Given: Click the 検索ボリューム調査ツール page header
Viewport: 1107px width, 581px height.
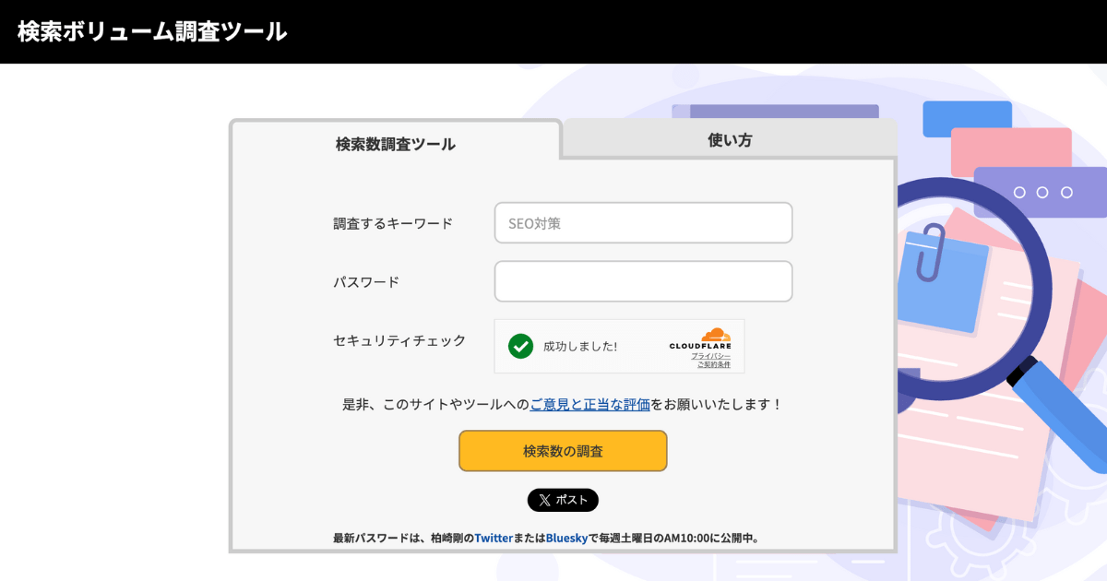Looking at the screenshot, I should pos(149,30).
